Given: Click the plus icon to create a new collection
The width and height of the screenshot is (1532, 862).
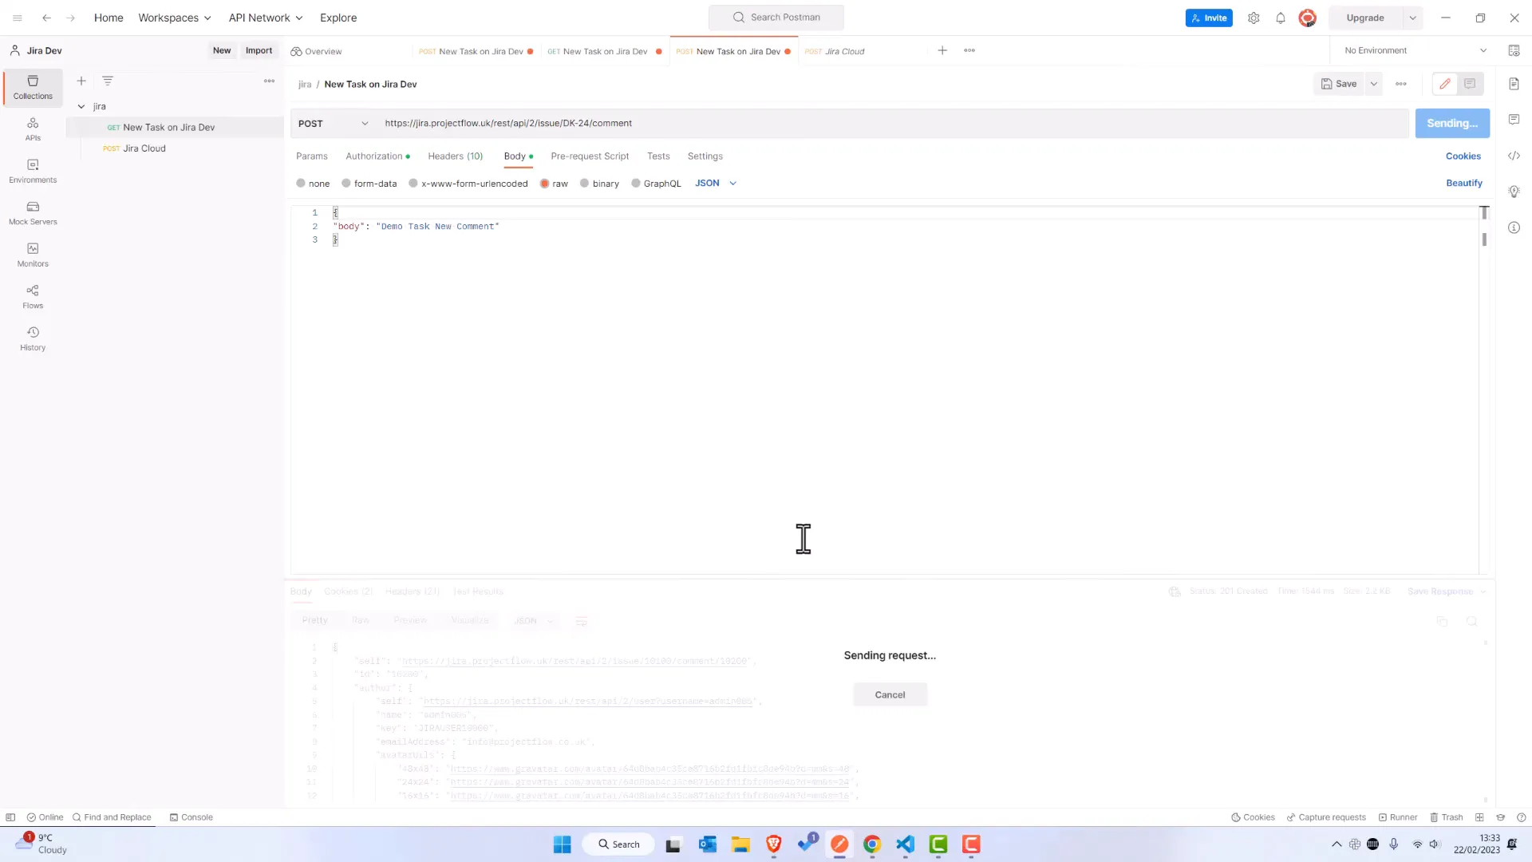Looking at the screenshot, I should 81,81.
